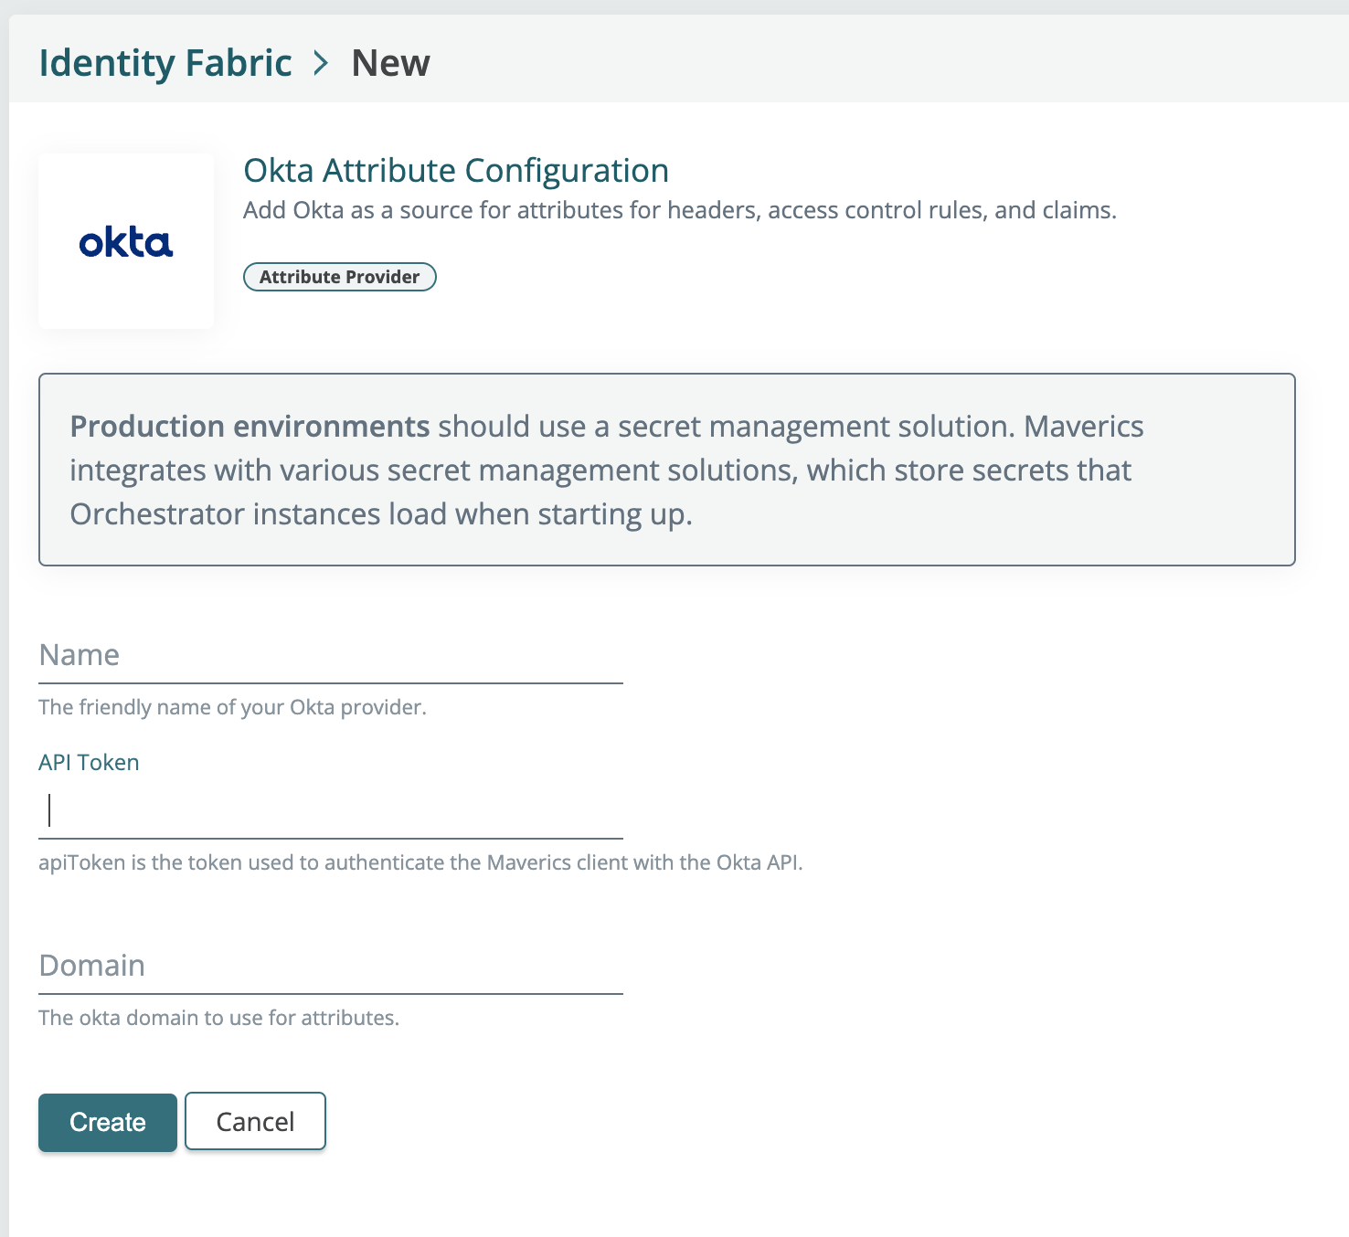
Task: Click 'The okta domain to use for attributes.' hint
Action: 218,1018
